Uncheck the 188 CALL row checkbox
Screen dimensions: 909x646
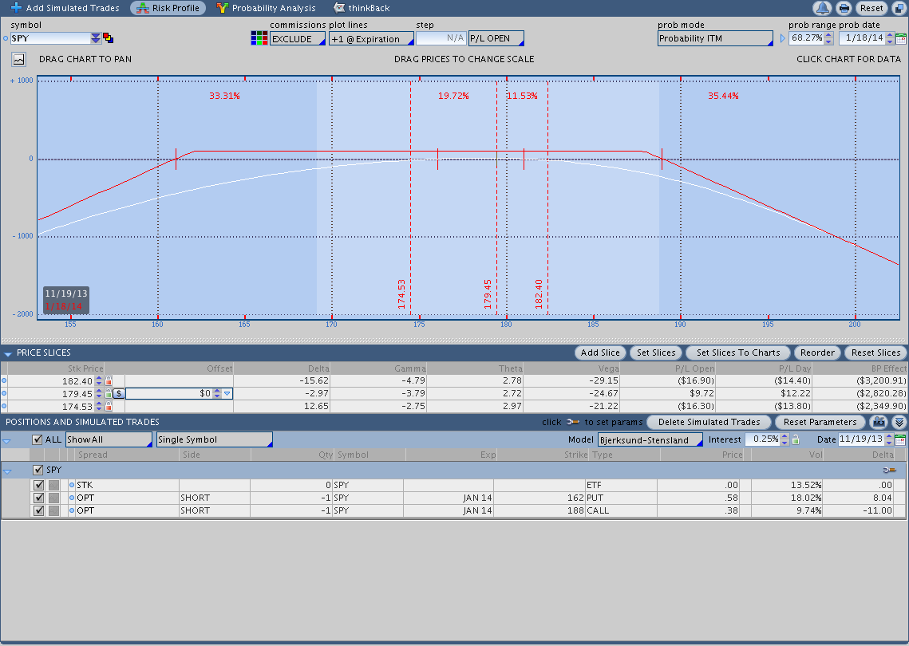(x=39, y=510)
